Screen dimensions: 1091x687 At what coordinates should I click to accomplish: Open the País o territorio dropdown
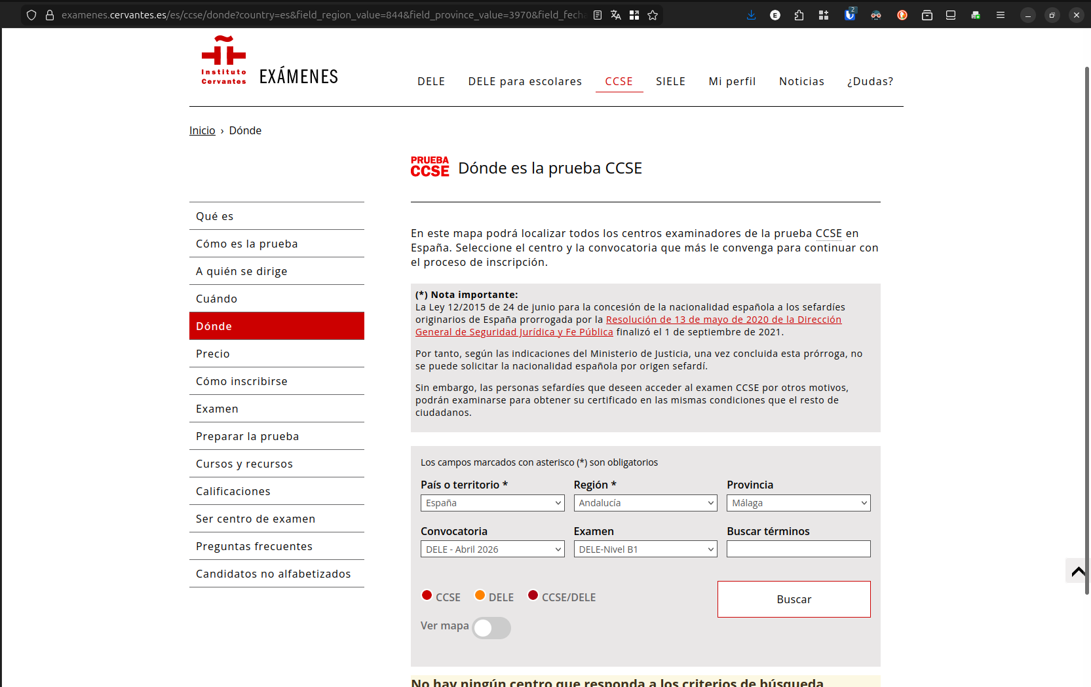point(492,503)
